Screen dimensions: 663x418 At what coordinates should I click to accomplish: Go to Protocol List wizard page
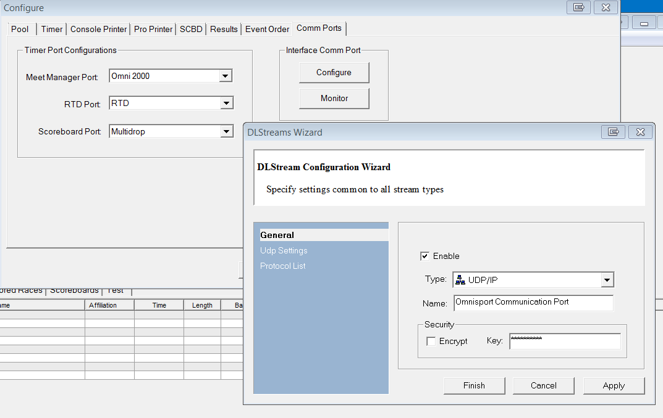[283, 266]
